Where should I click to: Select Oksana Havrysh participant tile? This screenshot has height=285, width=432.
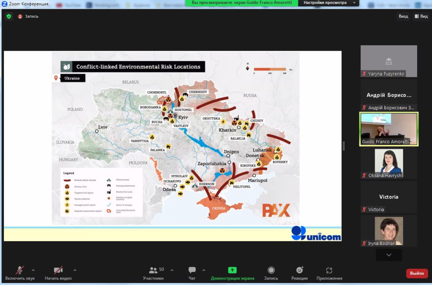point(389,164)
